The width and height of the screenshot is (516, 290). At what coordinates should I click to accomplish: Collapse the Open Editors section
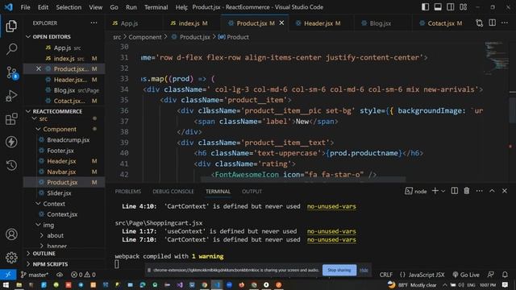pos(28,36)
